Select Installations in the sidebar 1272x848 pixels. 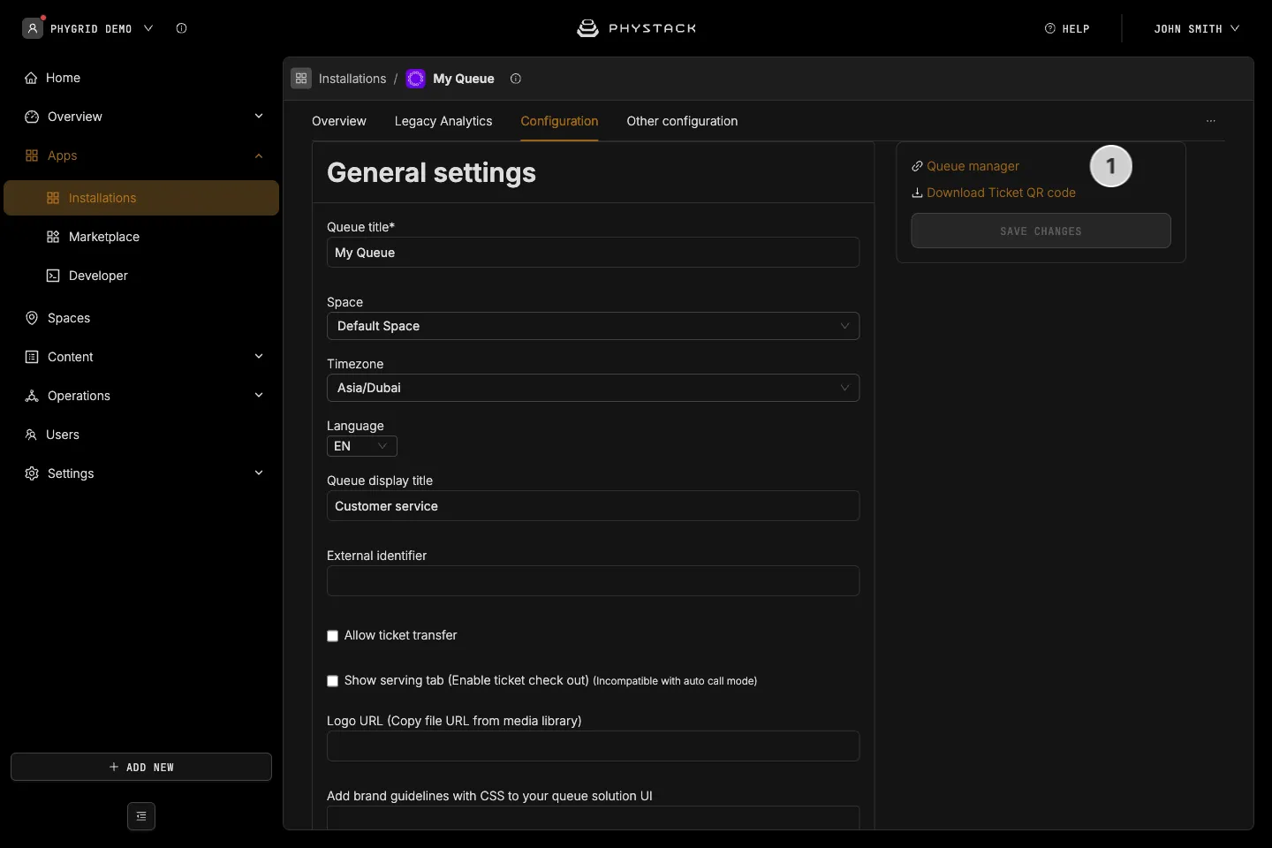(x=141, y=198)
